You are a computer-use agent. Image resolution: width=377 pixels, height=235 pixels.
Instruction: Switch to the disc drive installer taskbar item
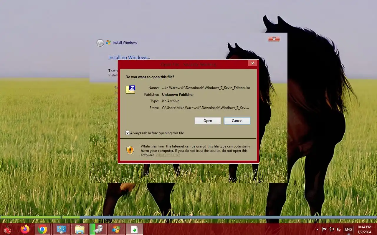point(98,229)
